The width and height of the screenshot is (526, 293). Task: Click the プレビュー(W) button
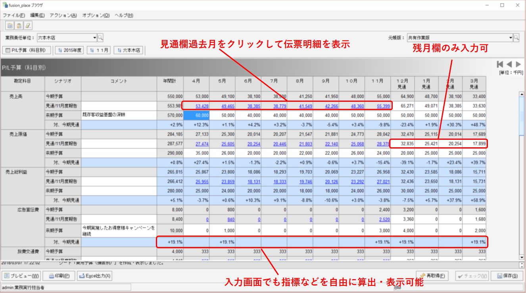click(22, 276)
